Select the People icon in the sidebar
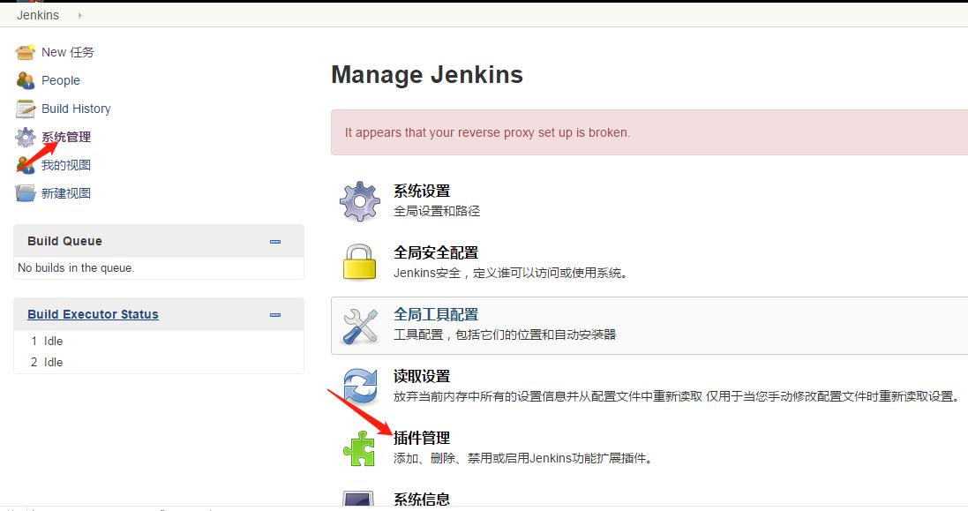The image size is (968, 511). pyautogui.click(x=24, y=80)
